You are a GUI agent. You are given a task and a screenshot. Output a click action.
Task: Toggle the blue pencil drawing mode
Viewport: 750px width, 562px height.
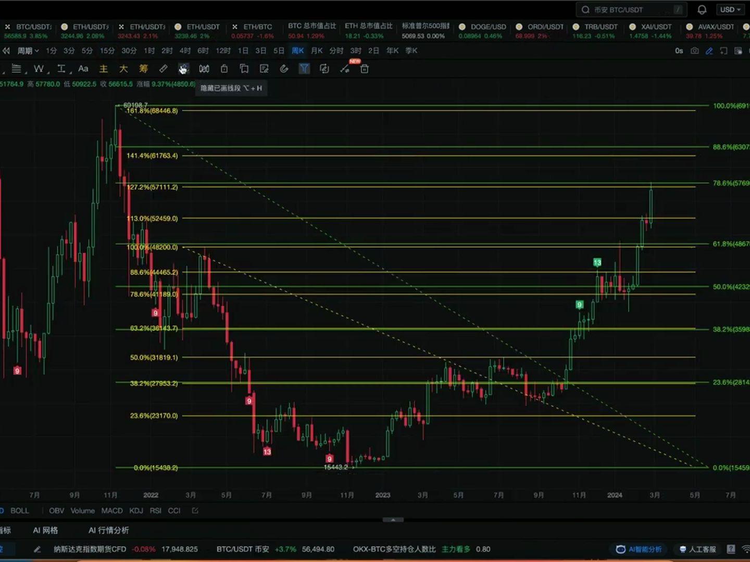tap(709, 50)
